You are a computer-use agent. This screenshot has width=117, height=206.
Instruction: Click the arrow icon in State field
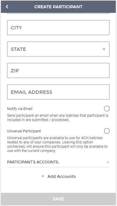(x=104, y=49)
